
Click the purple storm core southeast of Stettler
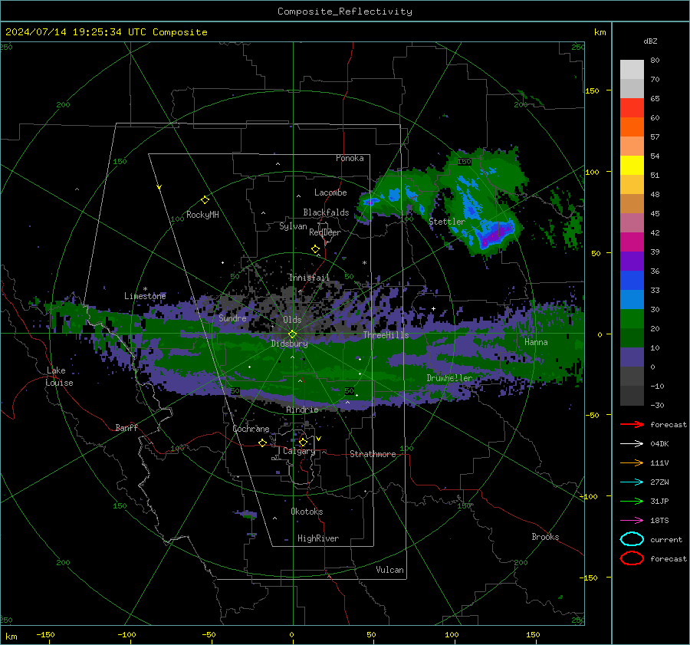[x=496, y=234]
